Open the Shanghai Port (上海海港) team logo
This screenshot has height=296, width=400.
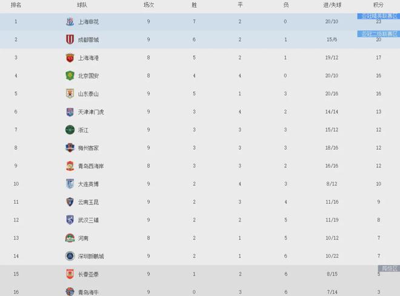coord(70,58)
